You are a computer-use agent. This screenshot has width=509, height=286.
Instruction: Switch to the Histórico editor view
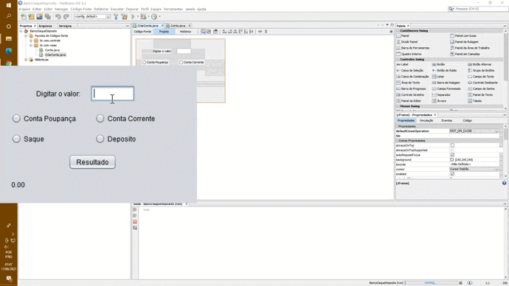(x=185, y=32)
